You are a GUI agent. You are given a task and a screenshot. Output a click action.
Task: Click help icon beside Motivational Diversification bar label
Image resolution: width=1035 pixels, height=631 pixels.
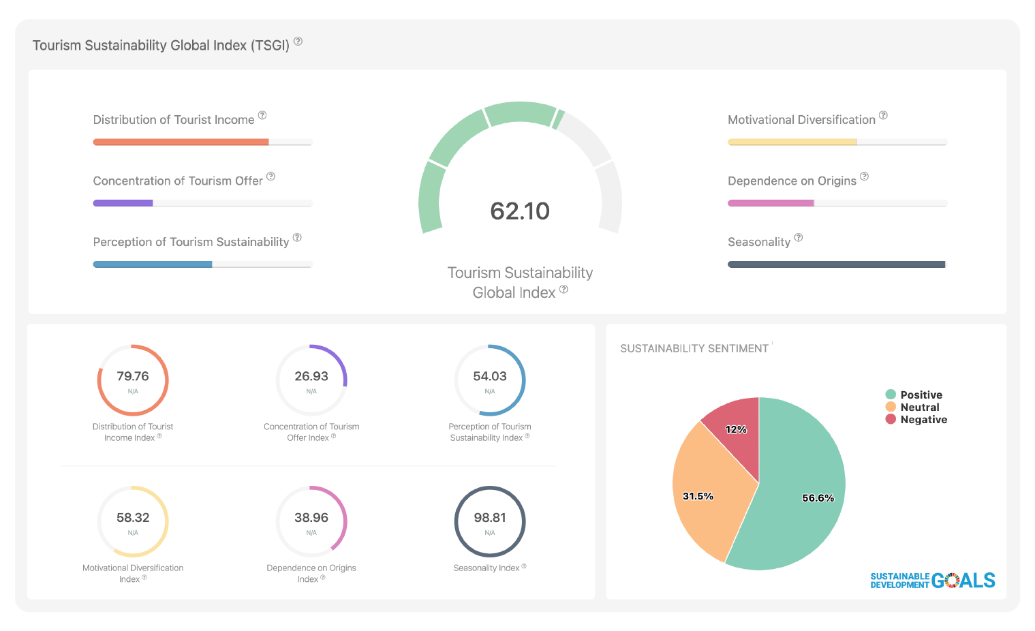point(883,116)
